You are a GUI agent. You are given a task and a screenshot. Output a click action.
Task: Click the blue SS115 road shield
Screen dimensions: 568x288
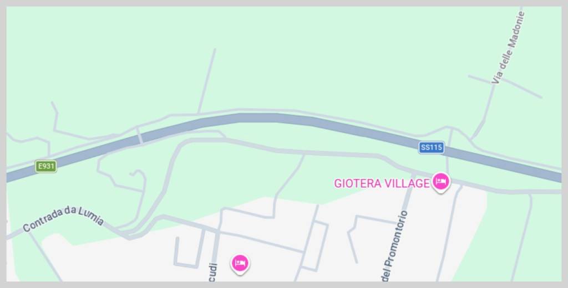click(431, 148)
